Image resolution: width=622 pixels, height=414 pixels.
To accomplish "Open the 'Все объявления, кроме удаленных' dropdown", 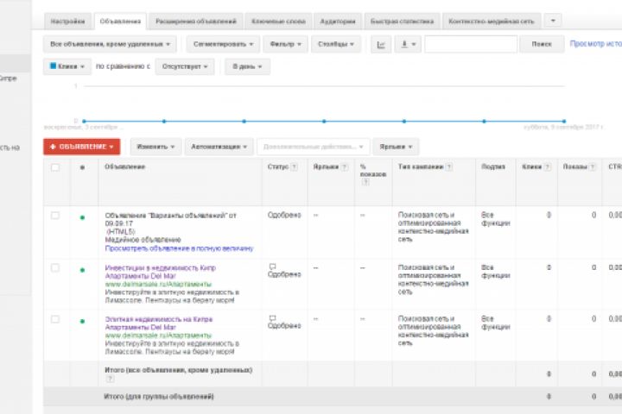I will click(110, 44).
